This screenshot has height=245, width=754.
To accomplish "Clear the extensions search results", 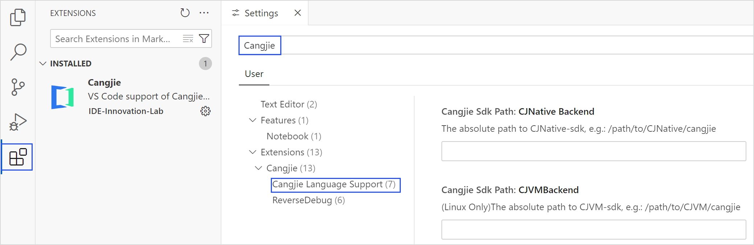I will click(188, 39).
